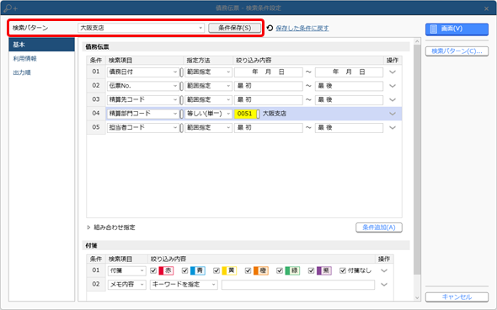Viewport: 497px width, 310px height.
Task: Toggle the 付箋なし checkbox
Action: [x=343, y=270]
